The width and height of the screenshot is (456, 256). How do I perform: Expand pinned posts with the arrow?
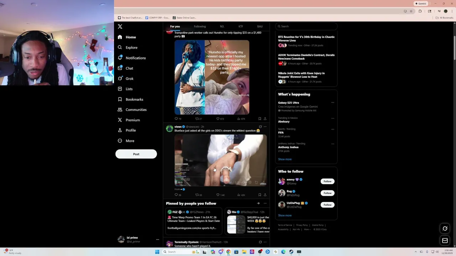[x=258, y=203]
